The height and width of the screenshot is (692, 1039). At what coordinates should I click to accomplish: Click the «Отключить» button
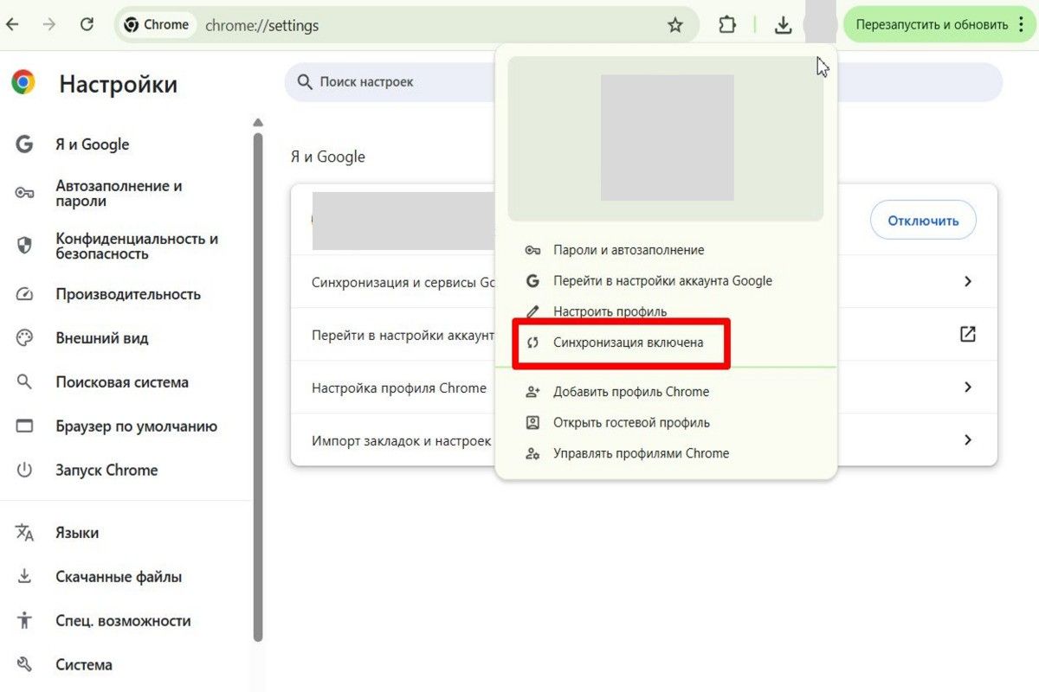click(923, 221)
